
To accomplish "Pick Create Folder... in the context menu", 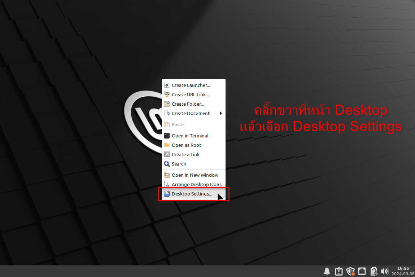I will point(193,104).
